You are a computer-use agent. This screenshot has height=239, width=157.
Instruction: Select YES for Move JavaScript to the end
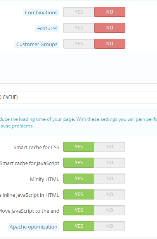point(79,210)
